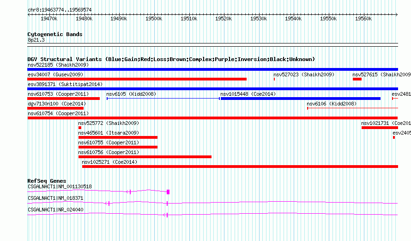Click the chr8:19463774..19569574 region label
411x241 pixels.
coord(60,10)
